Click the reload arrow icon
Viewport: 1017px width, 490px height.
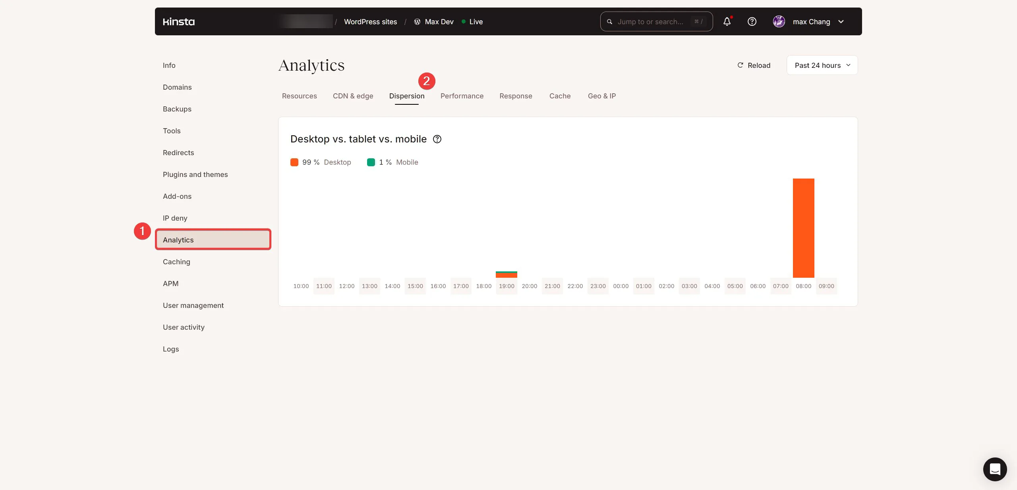[740, 65]
